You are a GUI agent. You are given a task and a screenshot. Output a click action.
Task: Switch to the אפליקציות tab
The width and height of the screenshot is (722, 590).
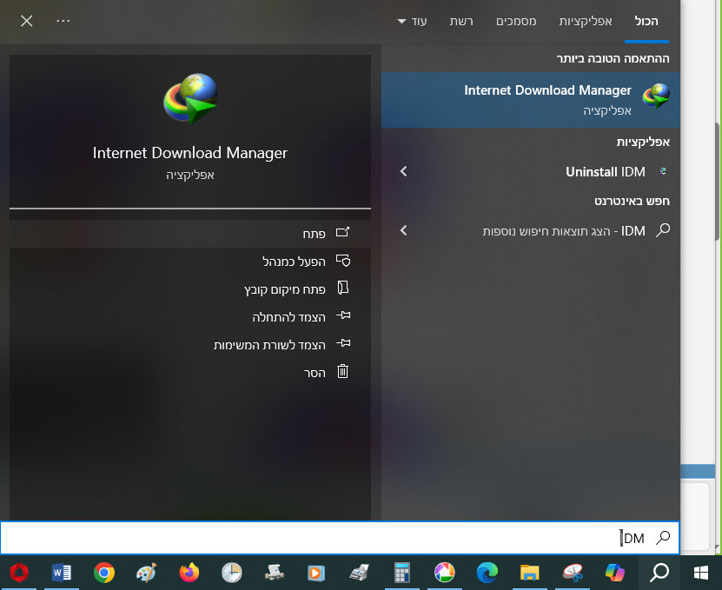coord(586,21)
